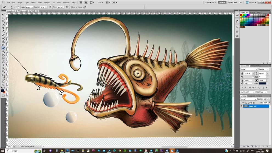
Task: Click the Character text Color swatch
Action: pyautogui.click(x=262, y=83)
